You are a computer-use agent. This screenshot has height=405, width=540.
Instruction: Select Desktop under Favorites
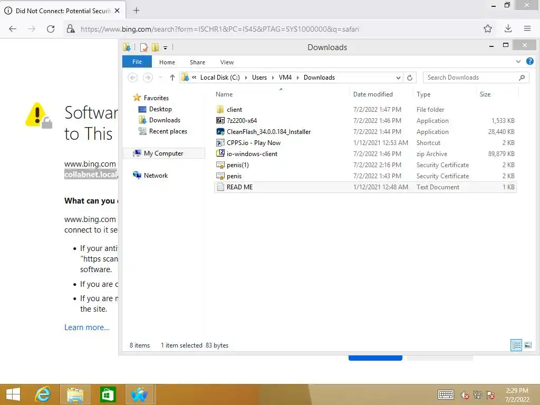160,109
